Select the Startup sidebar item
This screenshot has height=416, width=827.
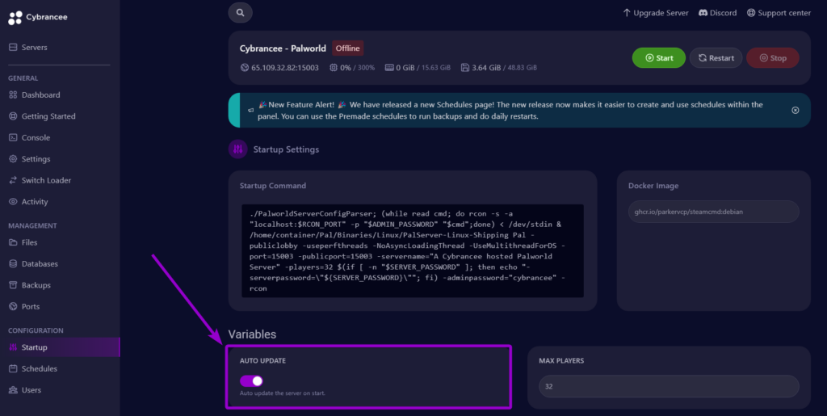pyautogui.click(x=60, y=347)
